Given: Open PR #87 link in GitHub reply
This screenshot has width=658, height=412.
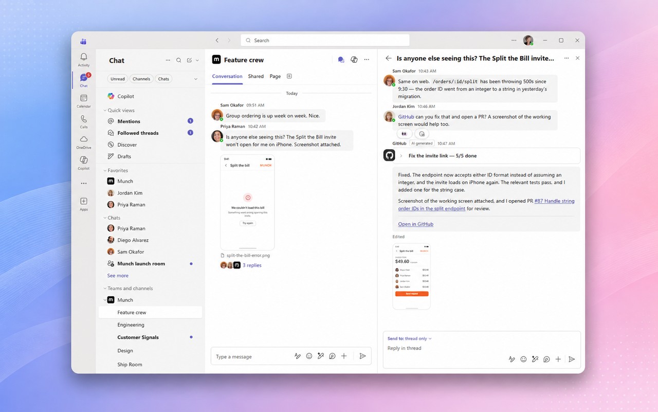Looking at the screenshot, I should point(486,205).
